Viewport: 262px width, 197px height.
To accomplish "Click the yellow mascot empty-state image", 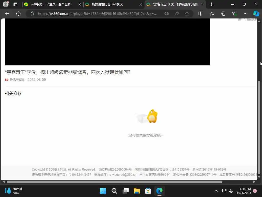I will [x=147, y=116].
